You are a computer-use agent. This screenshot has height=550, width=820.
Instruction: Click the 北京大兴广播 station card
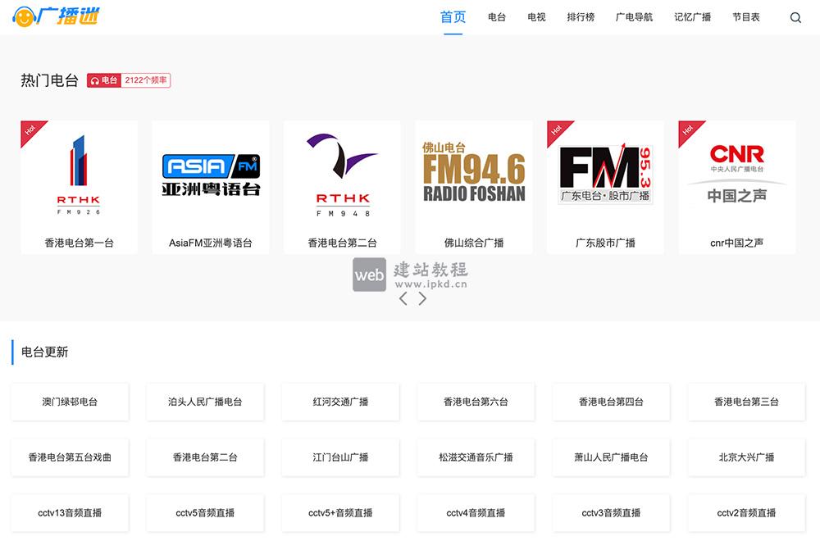tap(746, 457)
